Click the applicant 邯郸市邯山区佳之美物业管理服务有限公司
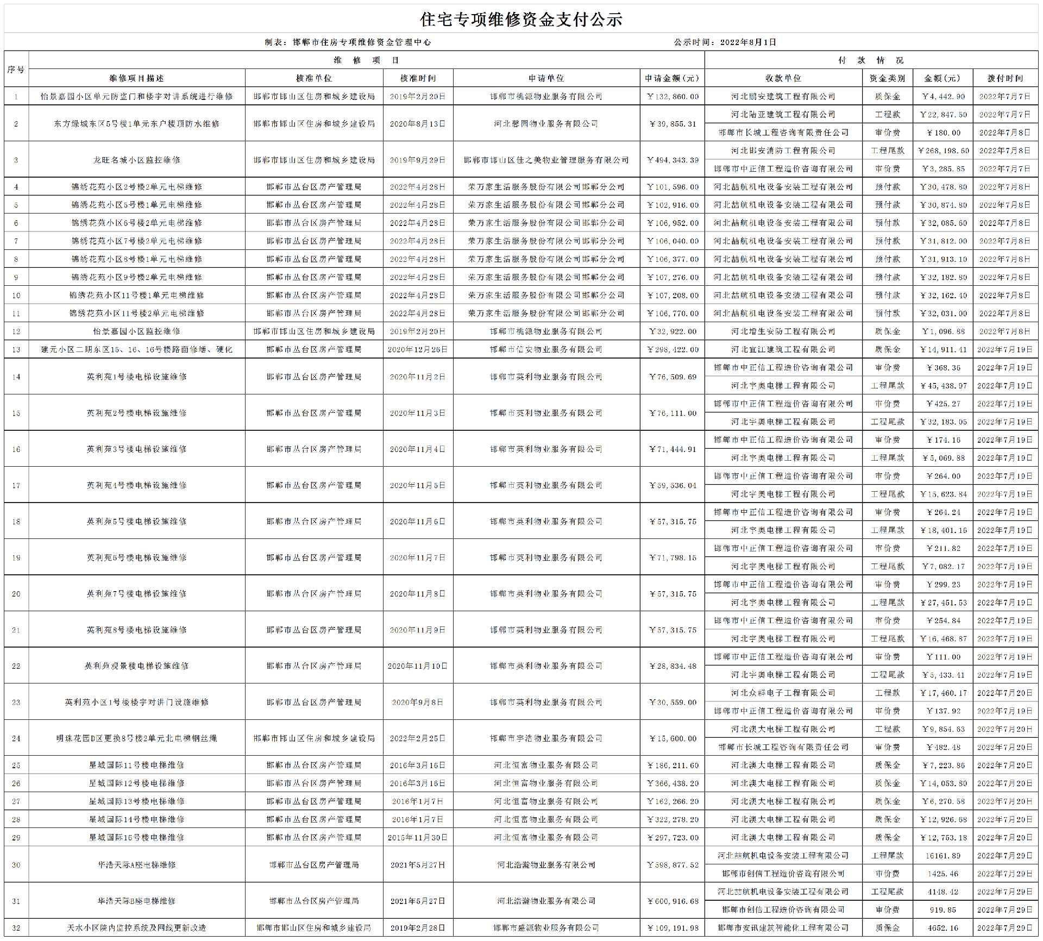Viewport: 1043px width, 941px height. 546,160
